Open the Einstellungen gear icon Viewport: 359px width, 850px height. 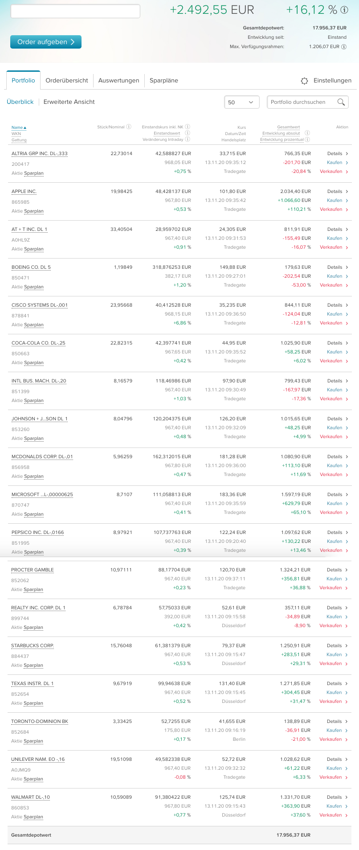304,81
